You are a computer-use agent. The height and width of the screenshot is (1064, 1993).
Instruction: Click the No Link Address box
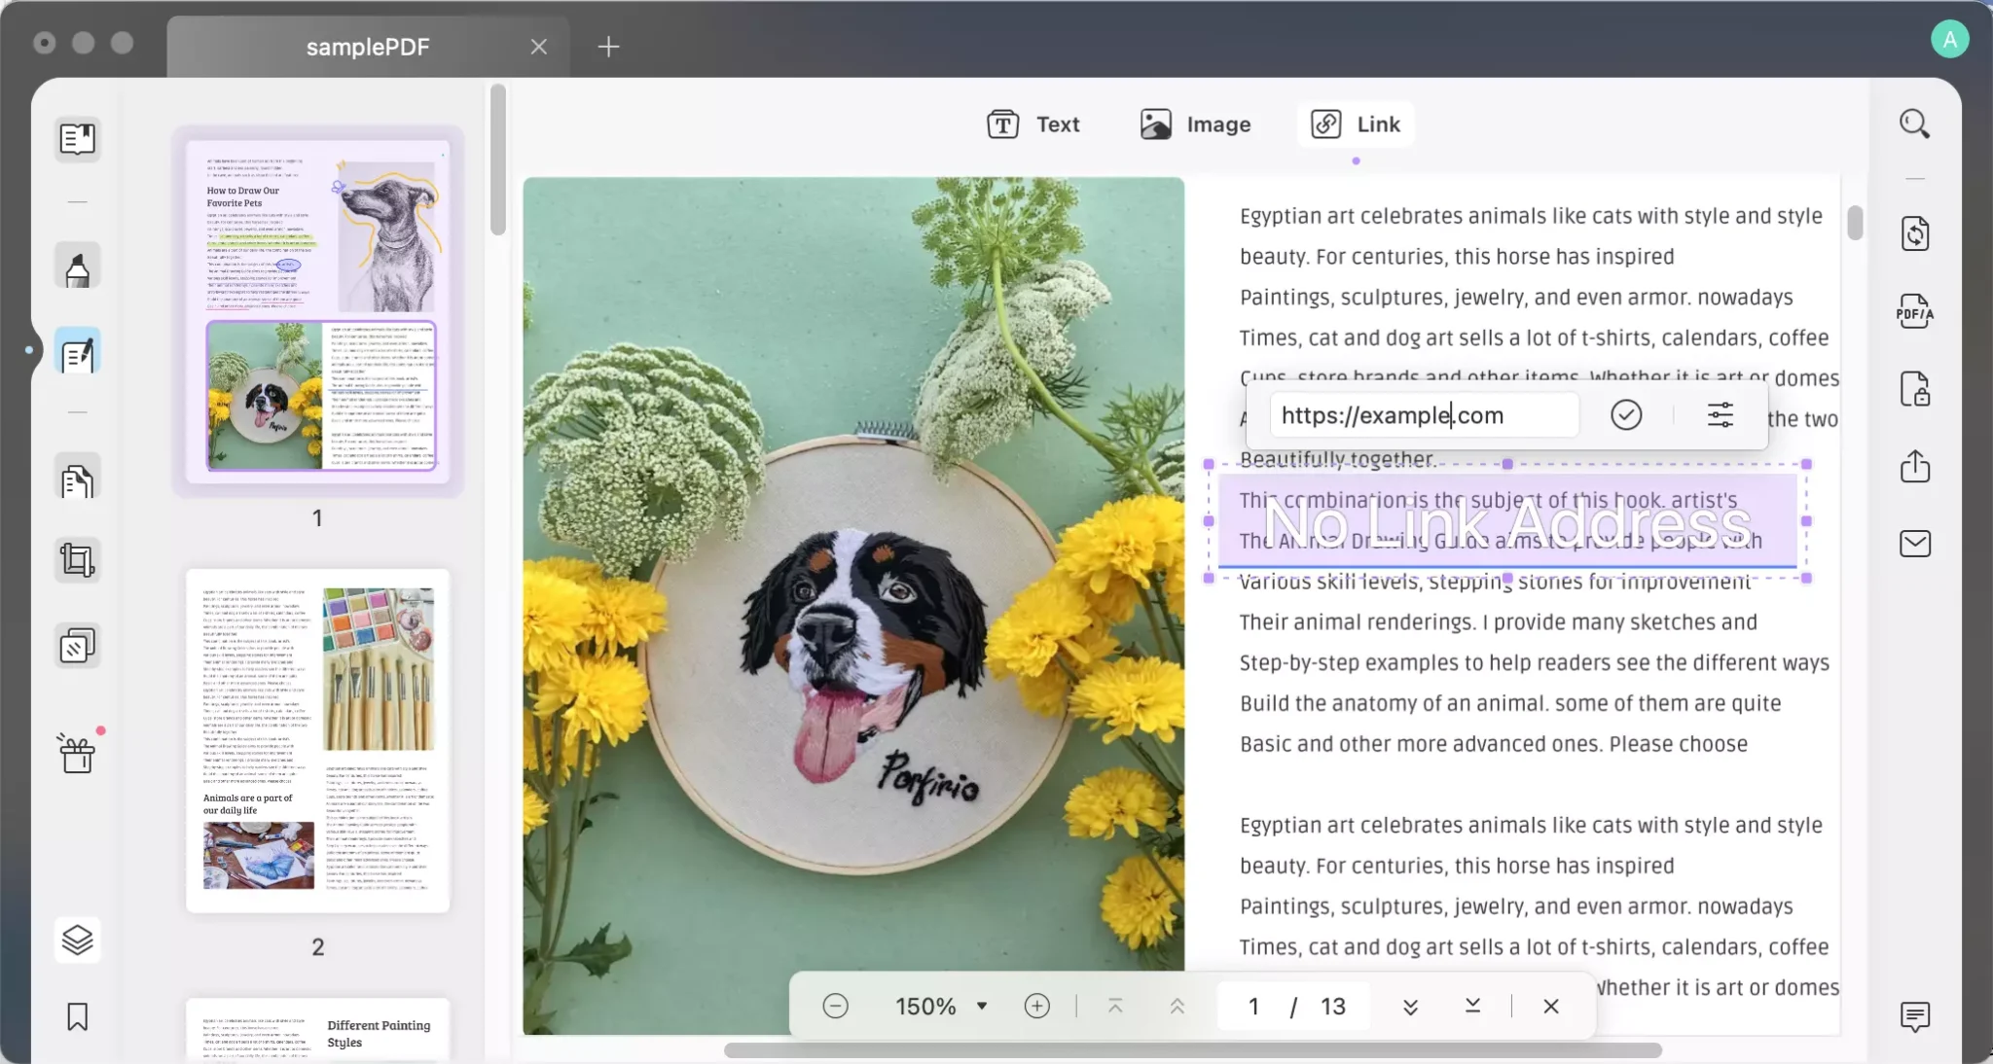[x=1507, y=521]
